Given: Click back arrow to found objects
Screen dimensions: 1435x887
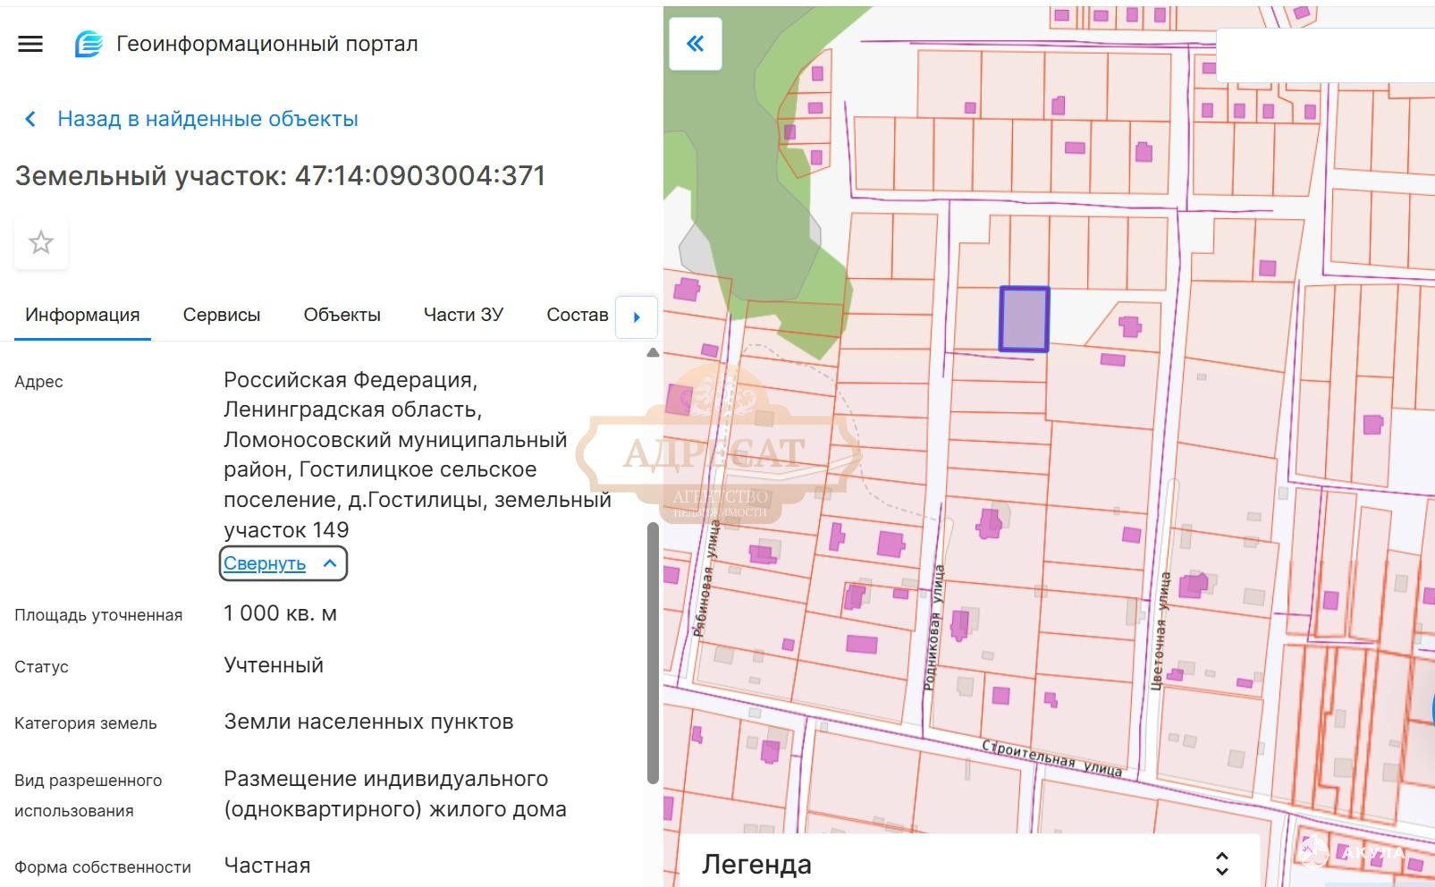Looking at the screenshot, I should [30, 119].
